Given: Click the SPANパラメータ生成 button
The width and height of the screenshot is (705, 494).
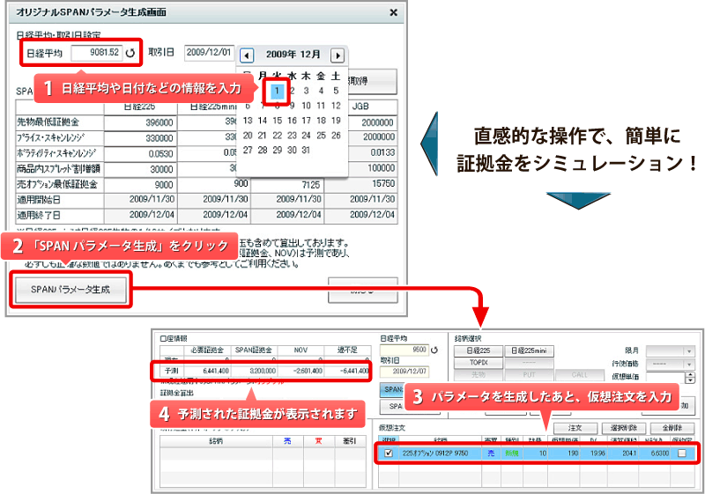Looking at the screenshot, I should tap(70, 290).
